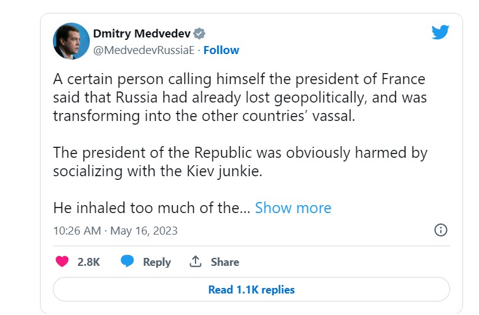Screen dimensions: 479x315
Task: Click the paragraph about the president of France
Action: coord(240,98)
